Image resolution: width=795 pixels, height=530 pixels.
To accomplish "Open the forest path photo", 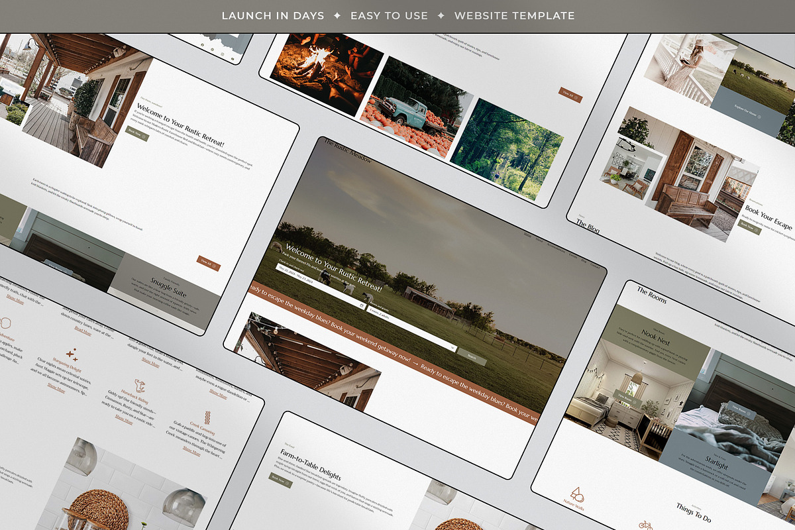I will tap(507, 150).
